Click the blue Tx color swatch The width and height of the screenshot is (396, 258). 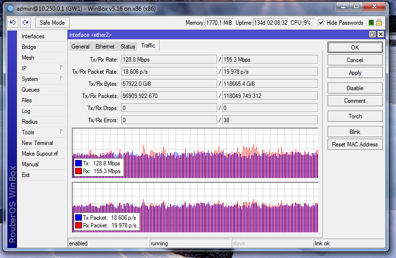point(79,163)
